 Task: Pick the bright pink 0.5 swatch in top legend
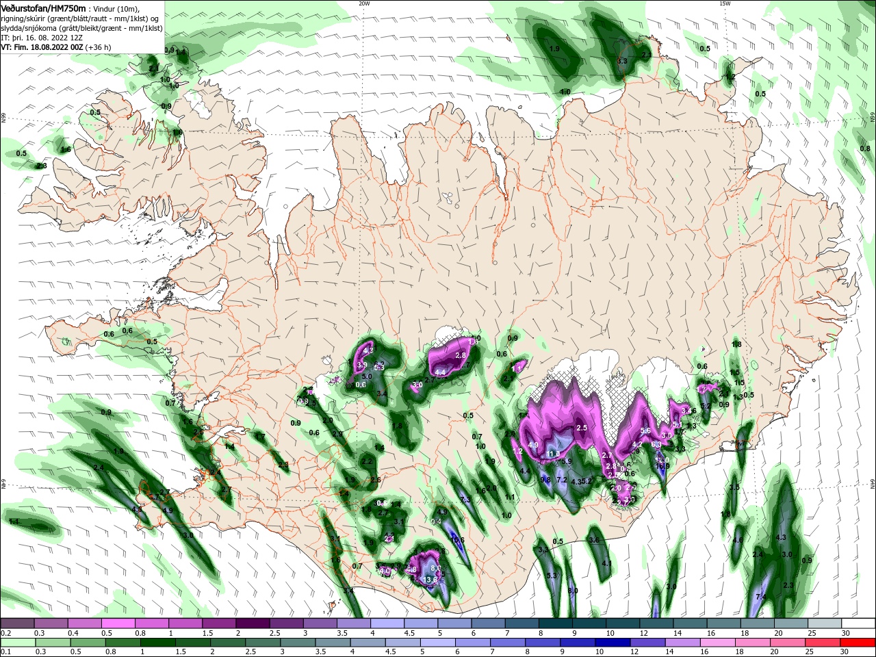(x=118, y=623)
